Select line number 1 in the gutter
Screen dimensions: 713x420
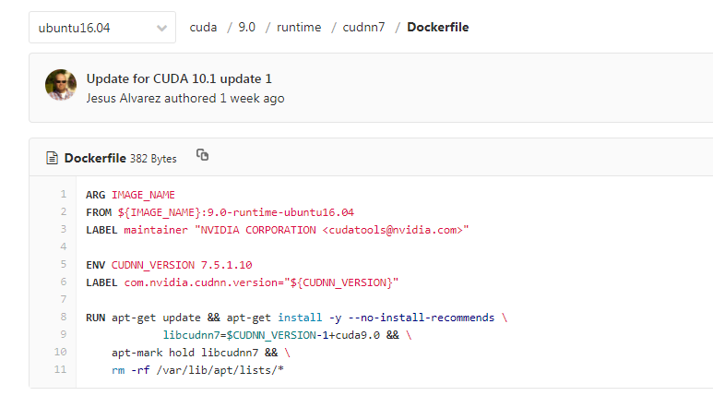coord(64,194)
